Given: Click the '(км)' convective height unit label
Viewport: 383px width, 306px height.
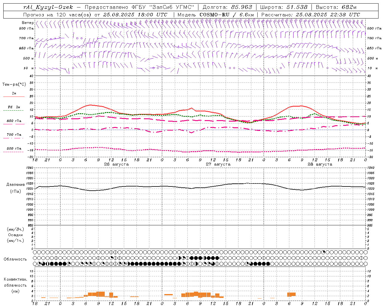Looking at the screenshot, I should [16, 291].
